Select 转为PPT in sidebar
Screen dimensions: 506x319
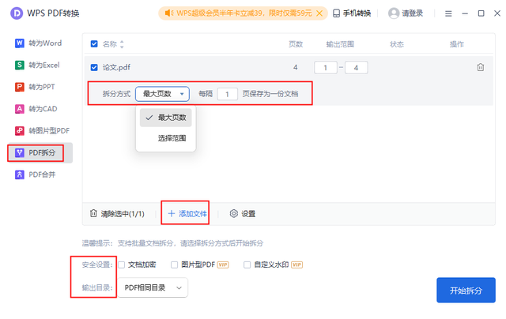35,87
